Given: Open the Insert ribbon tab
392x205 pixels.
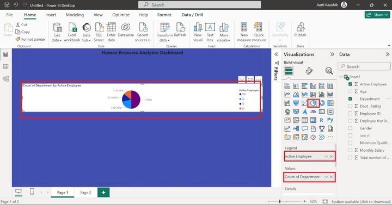Looking at the screenshot, I should [51, 15].
